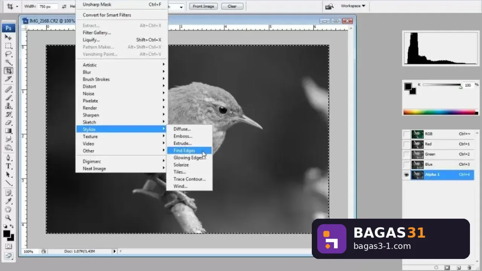Click the Clear button
482x271 pixels.
click(x=232, y=6)
